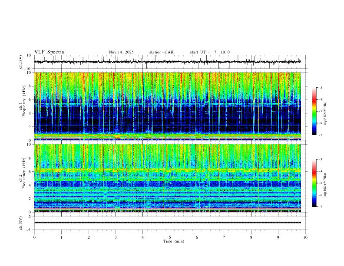Click the "VLF Spectra" title text
344x266 pixels.
click(49, 52)
